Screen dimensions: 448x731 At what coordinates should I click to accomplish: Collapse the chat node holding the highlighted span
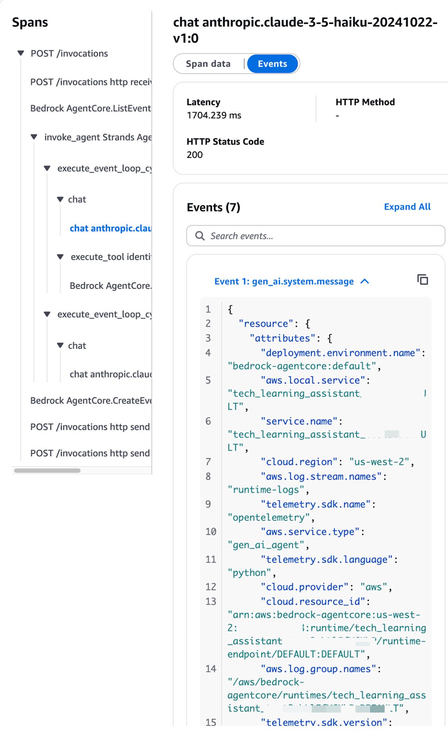click(60, 200)
